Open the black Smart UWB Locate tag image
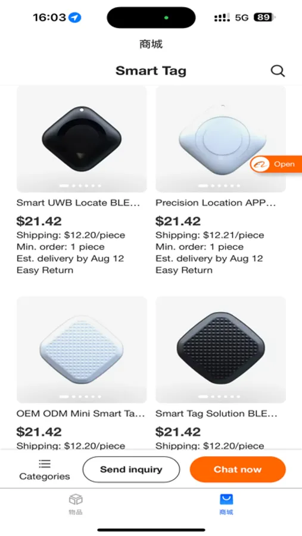This screenshot has height=536, width=302. (82, 139)
